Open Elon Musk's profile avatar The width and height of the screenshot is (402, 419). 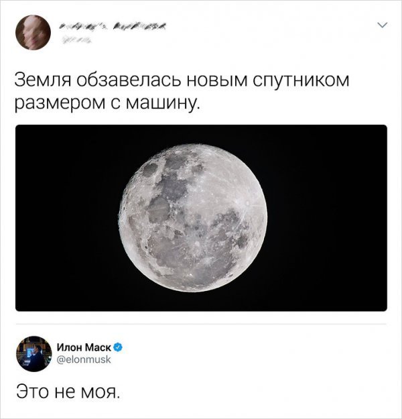(x=34, y=354)
